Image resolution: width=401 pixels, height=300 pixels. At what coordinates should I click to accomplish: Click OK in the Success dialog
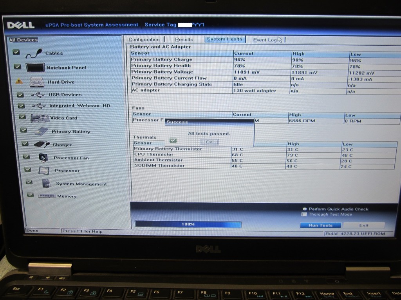209,142
